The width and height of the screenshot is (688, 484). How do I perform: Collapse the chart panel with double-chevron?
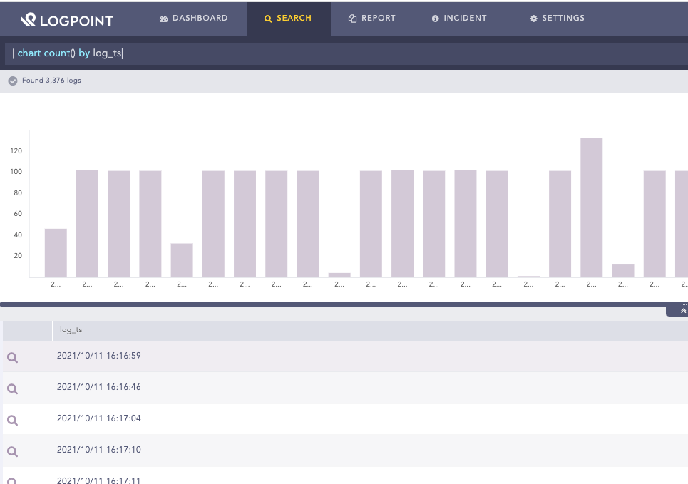(x=683, y=311)
